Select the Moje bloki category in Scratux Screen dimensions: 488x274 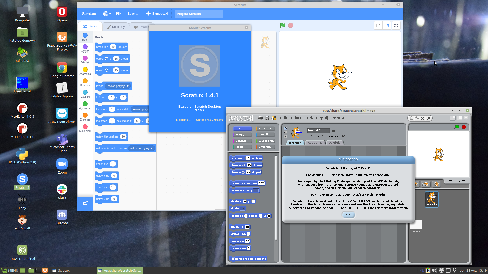(85, 128)
